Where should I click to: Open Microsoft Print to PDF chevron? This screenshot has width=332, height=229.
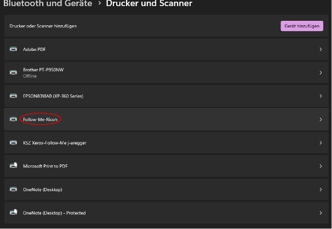[320, 166]
